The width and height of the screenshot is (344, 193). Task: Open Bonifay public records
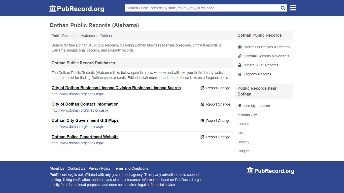coord(243,142)
